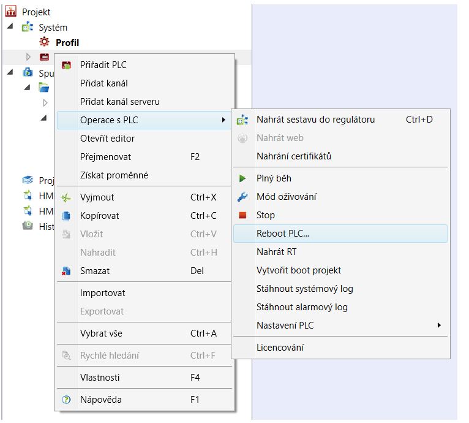469x423 pixels.
Task: Expand the PLC node under Systém
Action: pos(28,57)
